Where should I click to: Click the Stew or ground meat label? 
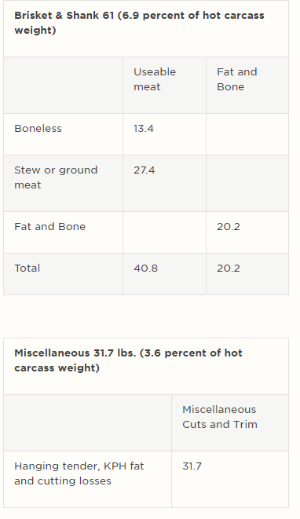(56, 177)
